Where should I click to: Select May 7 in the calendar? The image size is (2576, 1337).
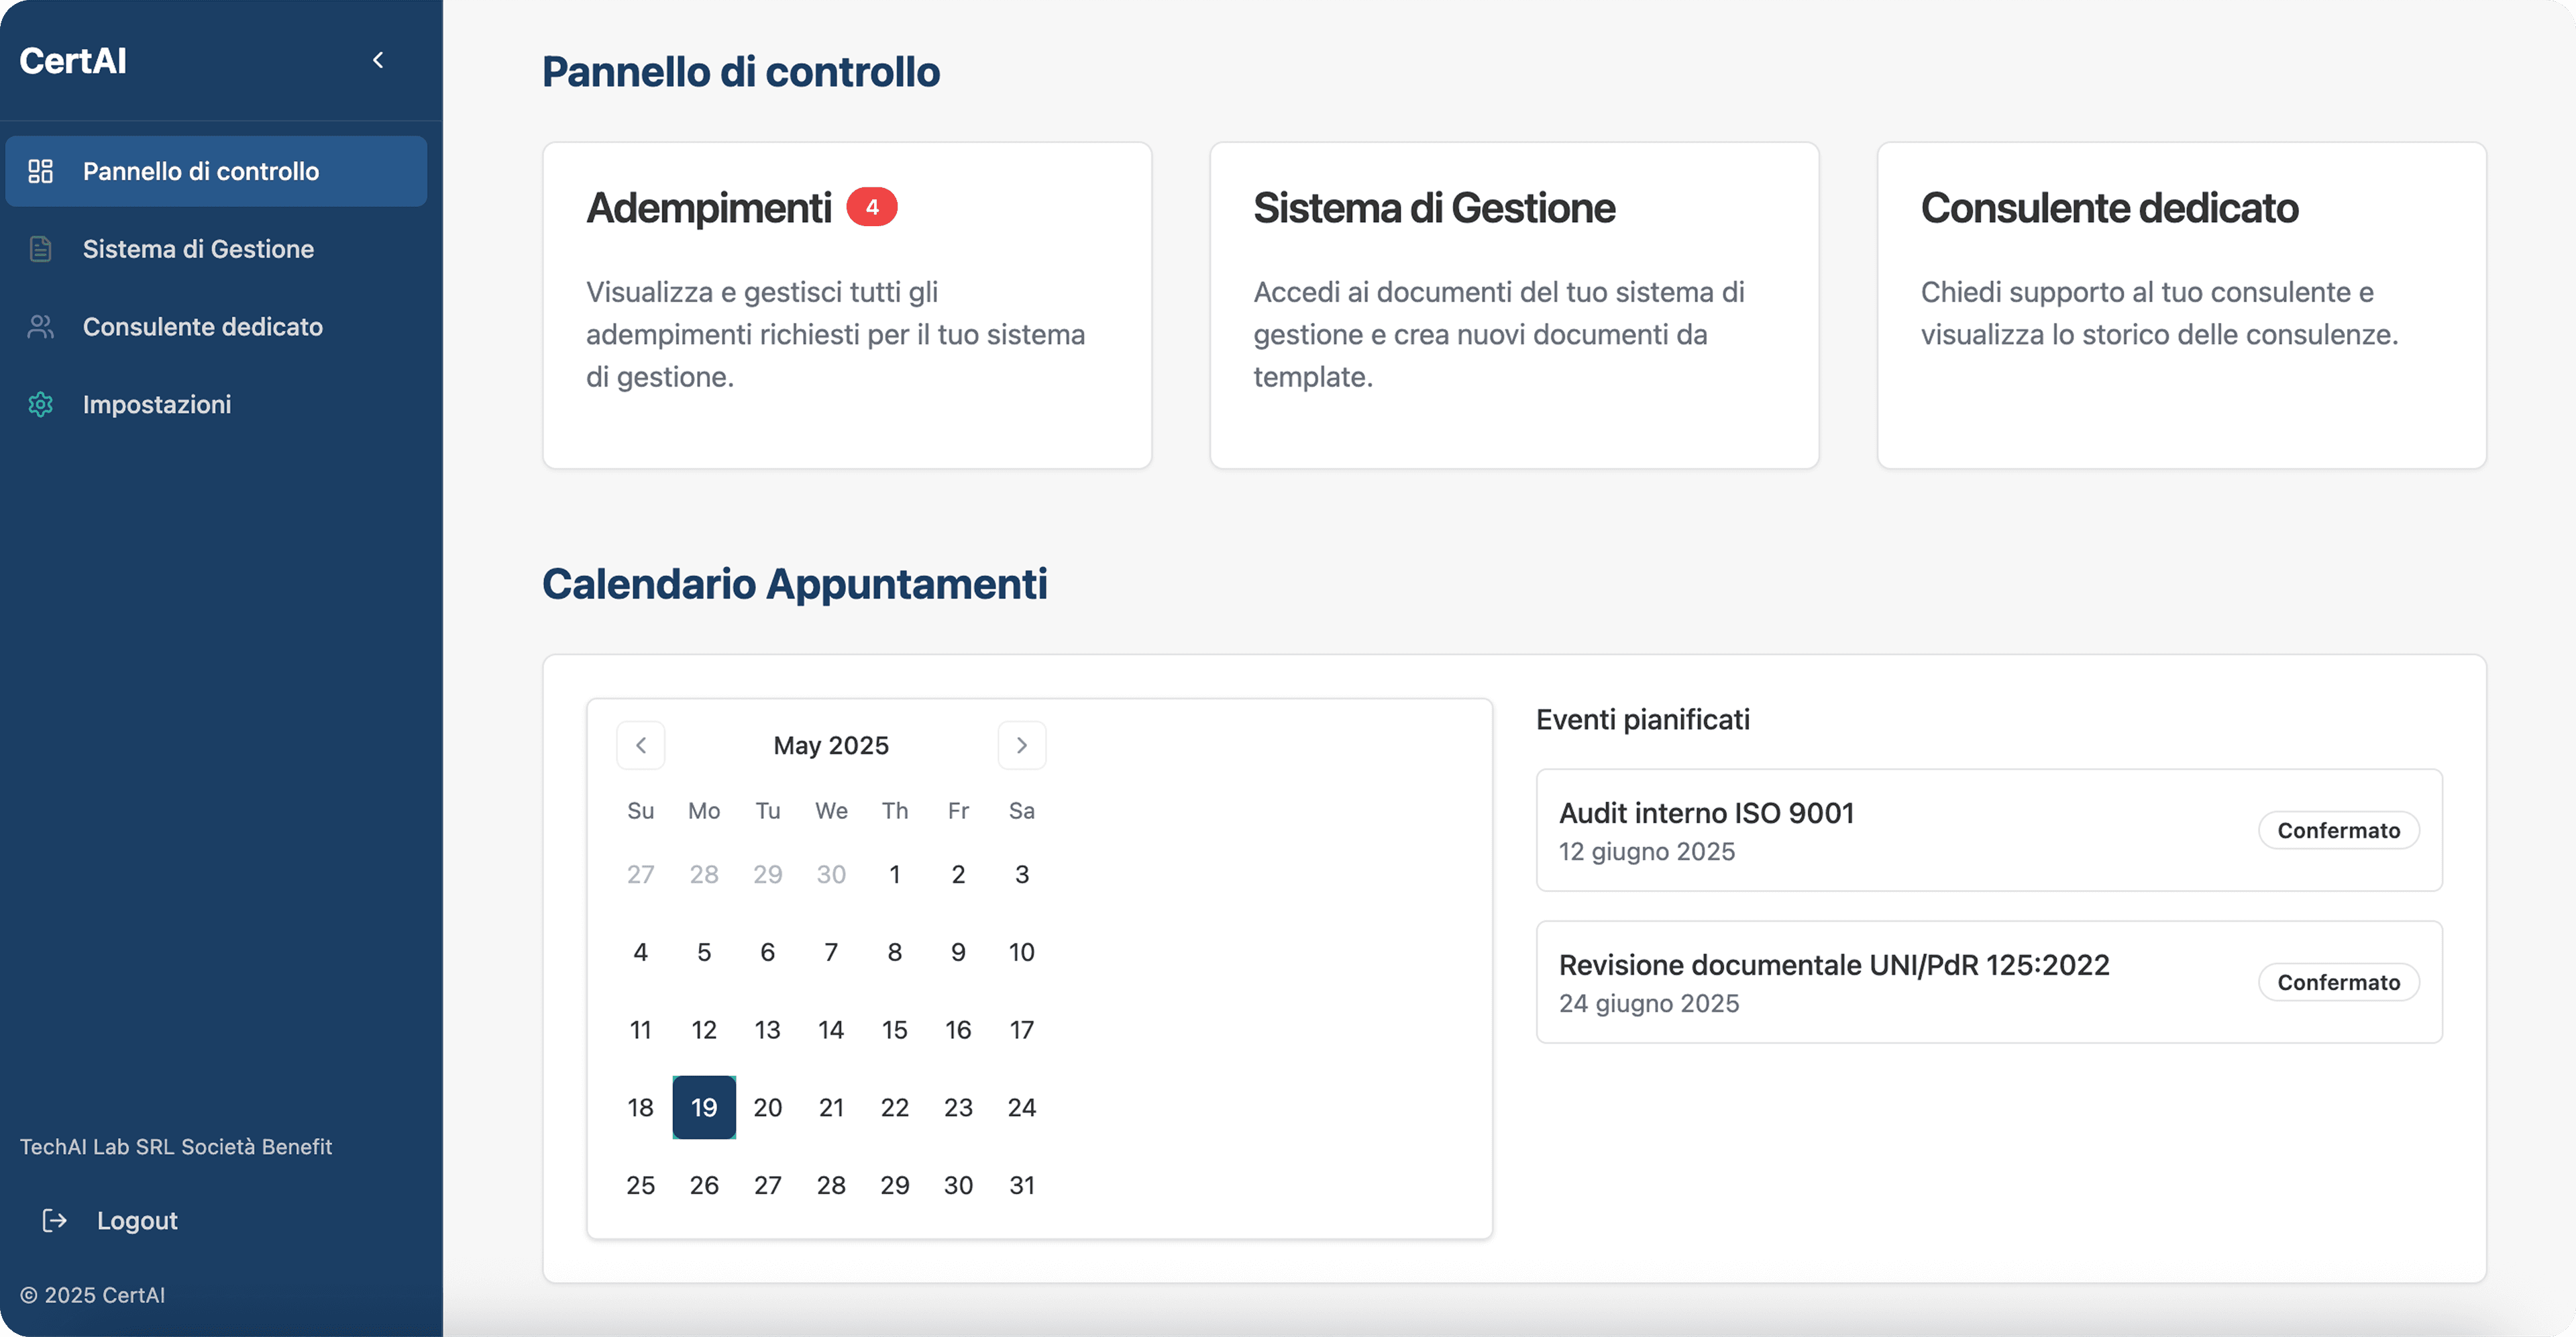831,952
